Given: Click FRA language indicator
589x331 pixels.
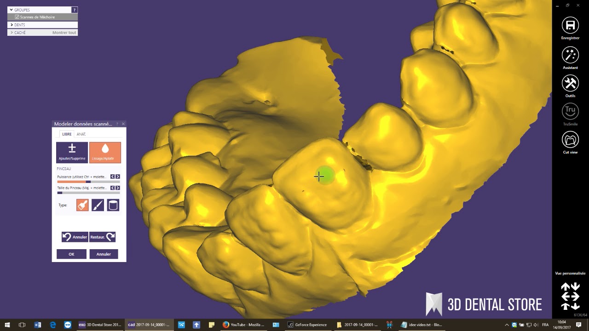Looking at the screenshot, I should tap(546, 325).
